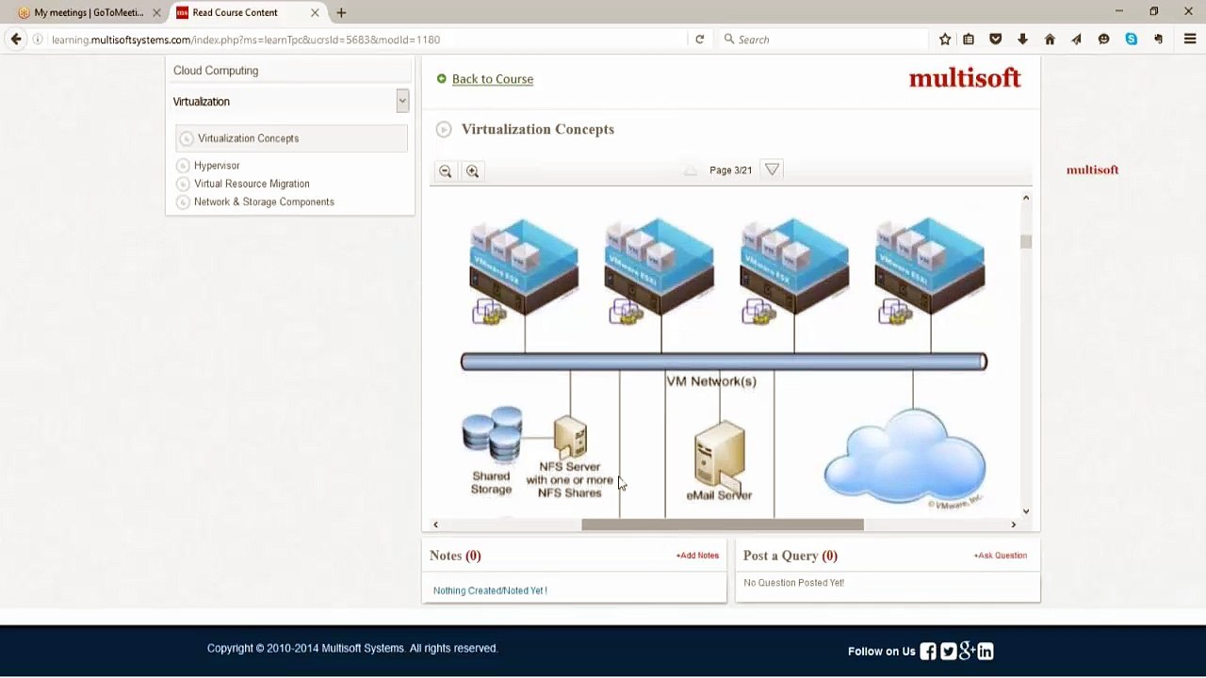The image size is (1206, 678).
Task: Click the Notes (0) heading
Action: click(x=455, y=556)
